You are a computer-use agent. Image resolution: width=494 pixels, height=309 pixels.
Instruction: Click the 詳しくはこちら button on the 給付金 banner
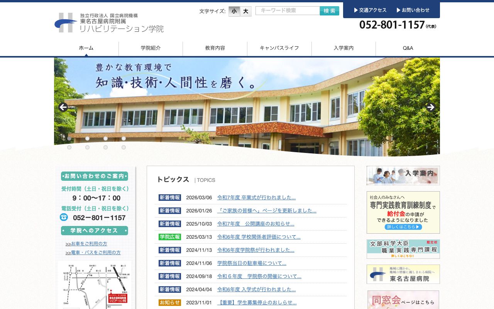(x=403, y=227)
